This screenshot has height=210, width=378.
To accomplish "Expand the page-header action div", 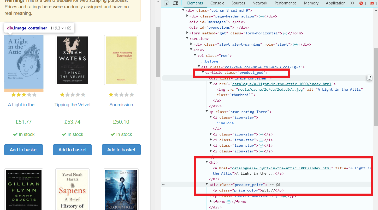I will point(187,16).
